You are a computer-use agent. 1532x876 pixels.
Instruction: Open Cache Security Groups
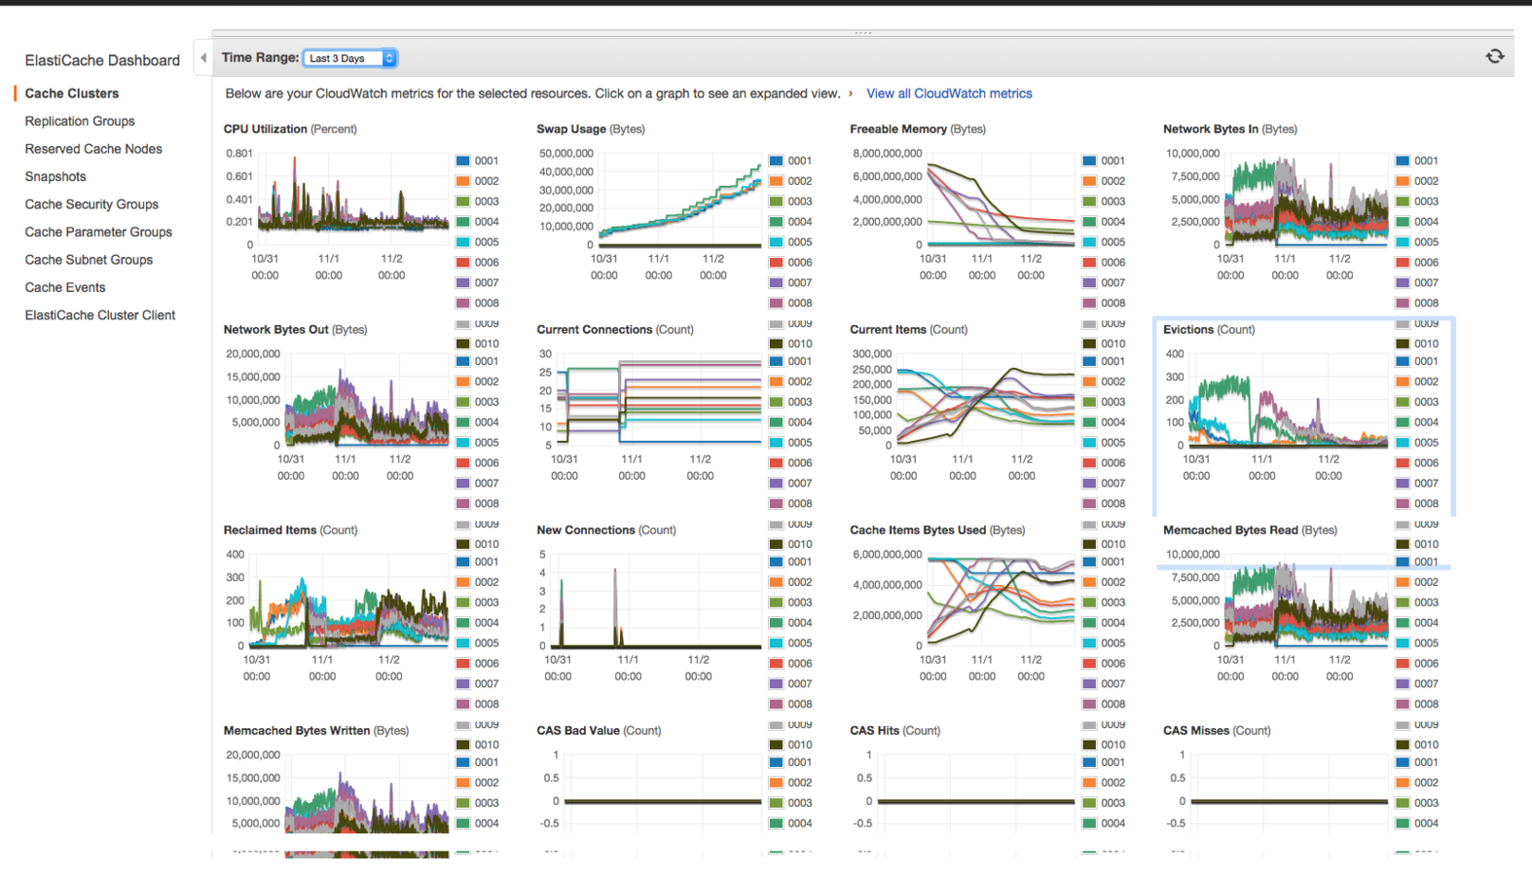coord(91,204)
